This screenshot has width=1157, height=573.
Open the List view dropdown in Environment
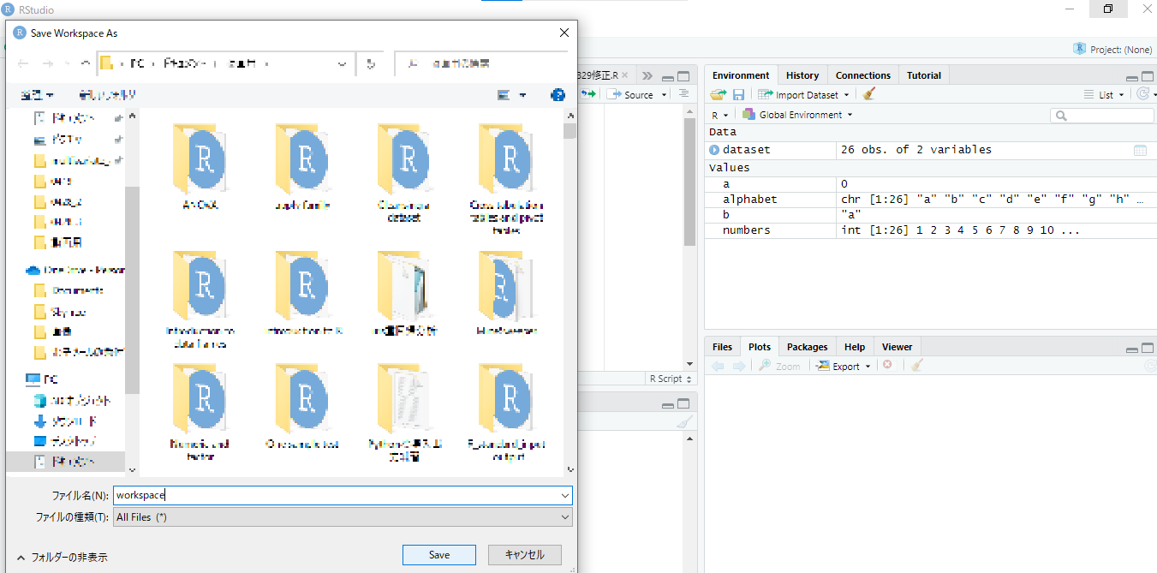click(1105, 94)
